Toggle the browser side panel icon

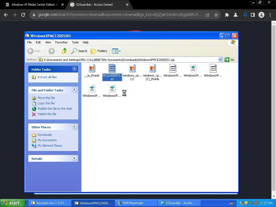pos(253,15)
